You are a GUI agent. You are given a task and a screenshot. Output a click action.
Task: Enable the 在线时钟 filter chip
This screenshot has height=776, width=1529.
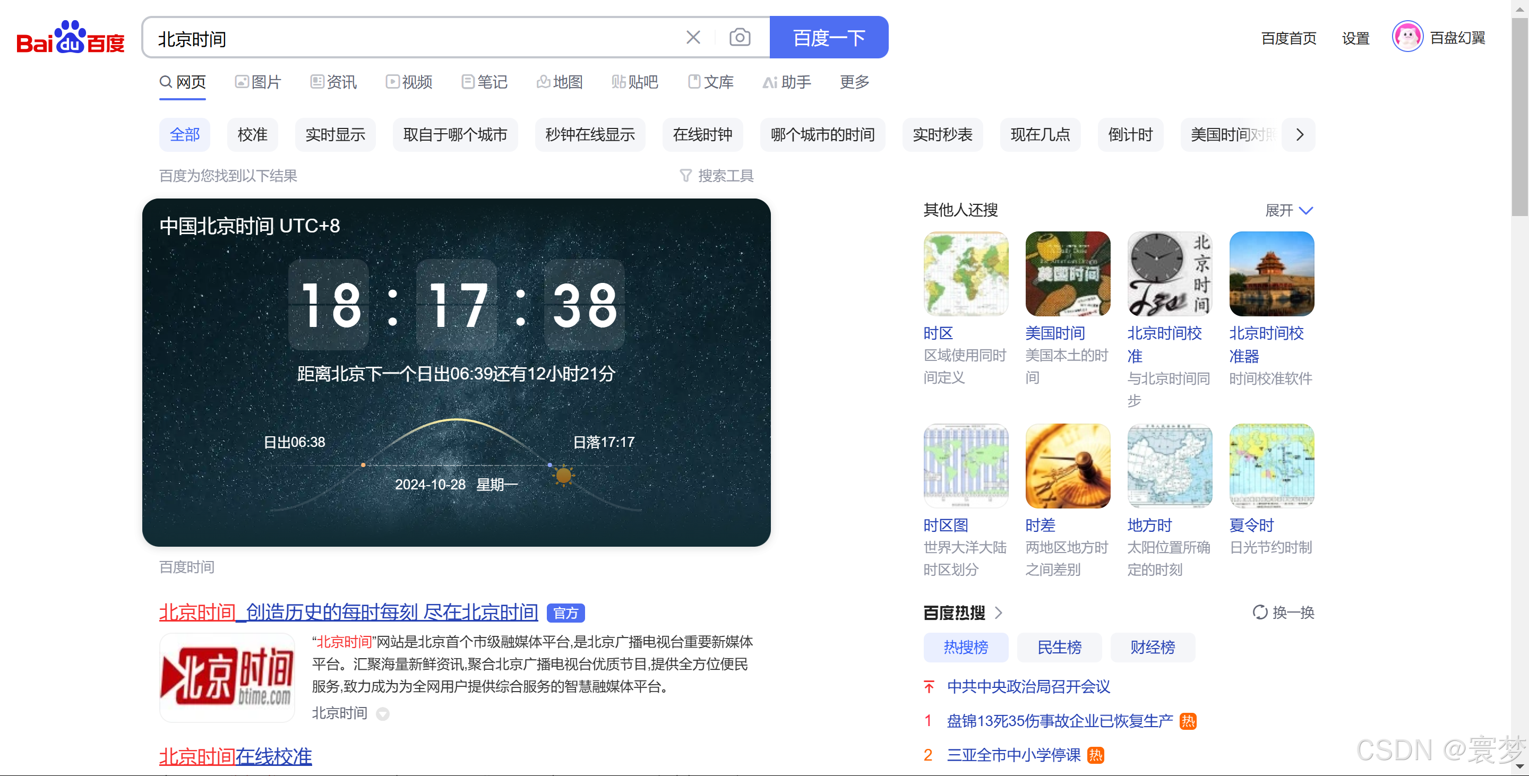click(703, 135)
